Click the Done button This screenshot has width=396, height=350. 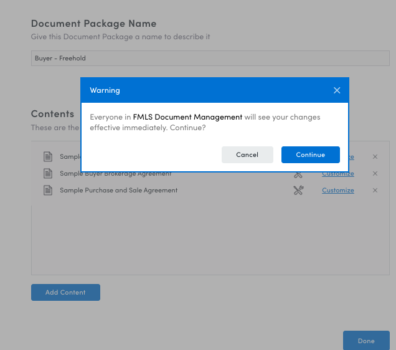(366, 341)
